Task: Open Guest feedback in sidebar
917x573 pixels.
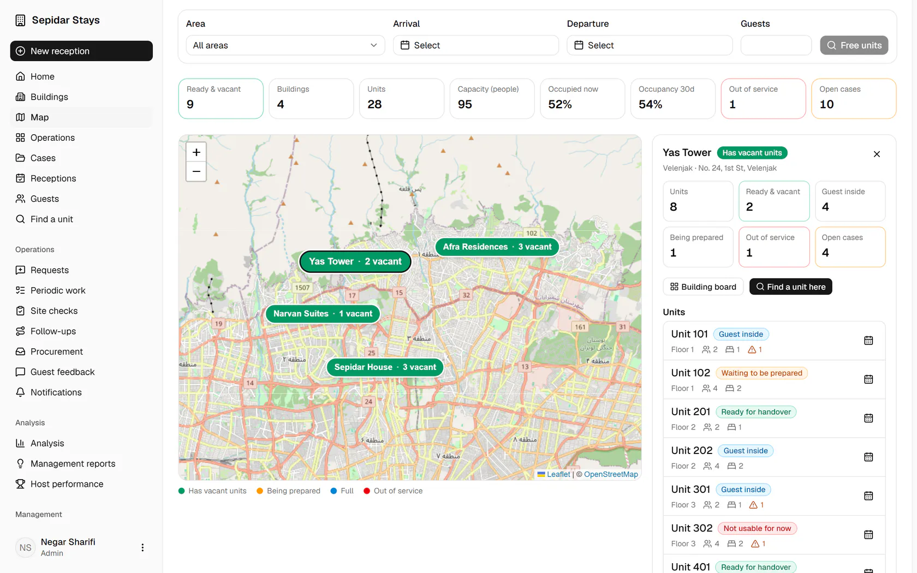Action: tap(81, 372)
